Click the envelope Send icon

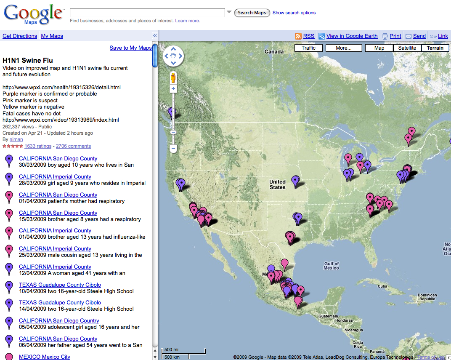(x=409, y=36)
